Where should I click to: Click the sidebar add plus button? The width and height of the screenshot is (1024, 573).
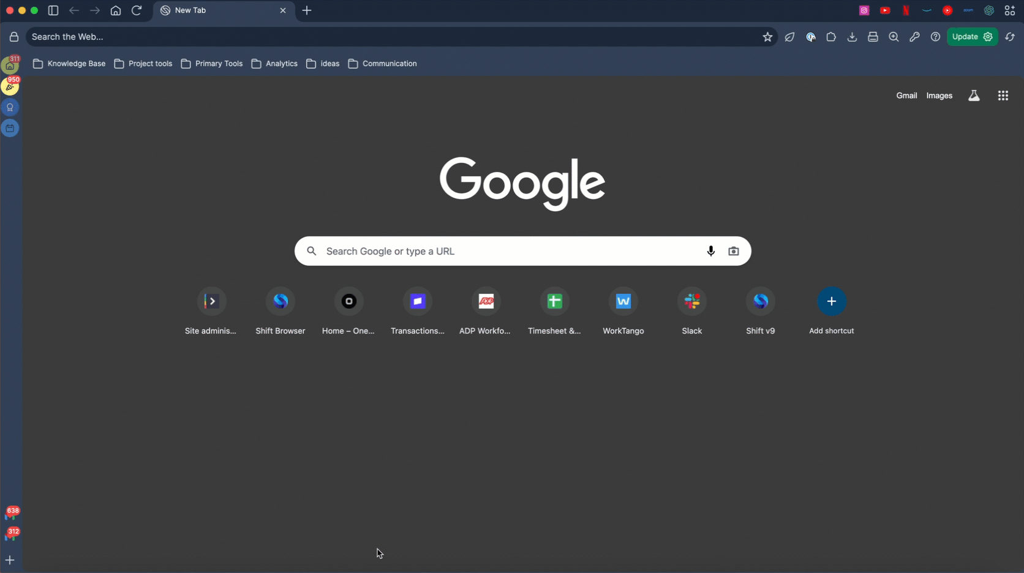pos(10,560)
